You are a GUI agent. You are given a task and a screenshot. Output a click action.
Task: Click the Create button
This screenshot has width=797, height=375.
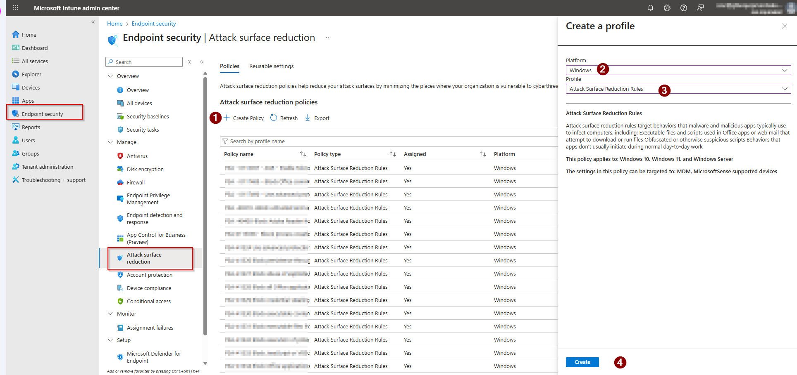click(582, 362)
